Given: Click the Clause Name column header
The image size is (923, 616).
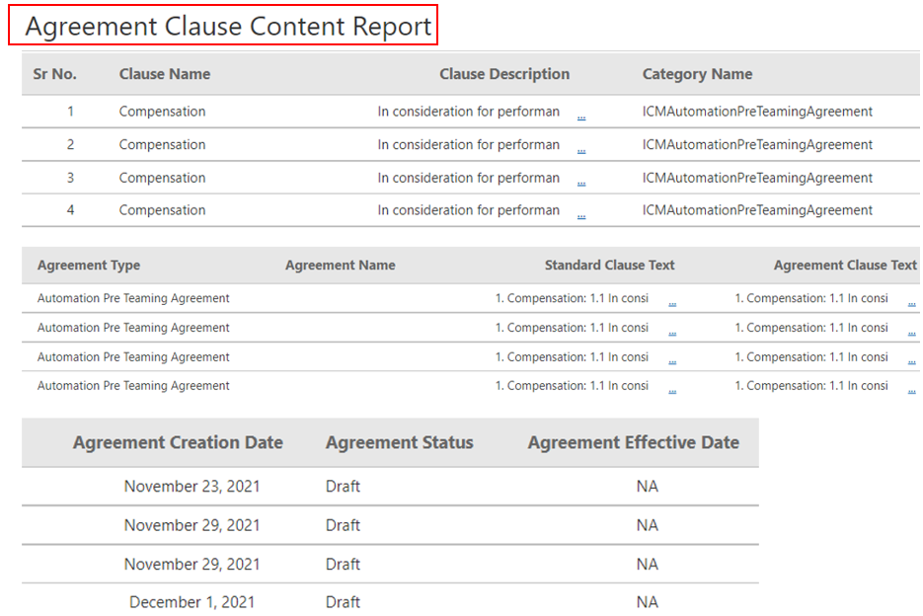Looking at the screenshot, I should [165, 74].
